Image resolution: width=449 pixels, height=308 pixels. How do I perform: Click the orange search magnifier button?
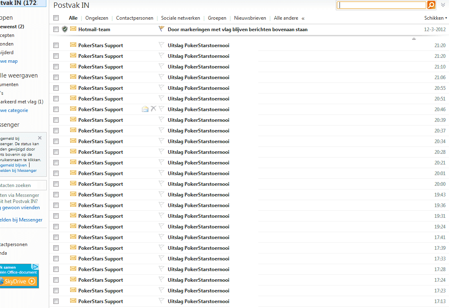431,5
